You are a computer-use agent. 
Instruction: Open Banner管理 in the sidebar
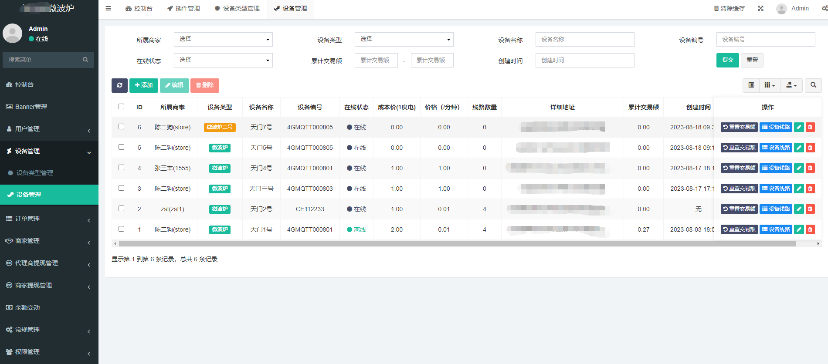pos(49,107)
